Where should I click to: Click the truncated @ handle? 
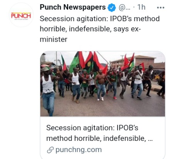124,7
